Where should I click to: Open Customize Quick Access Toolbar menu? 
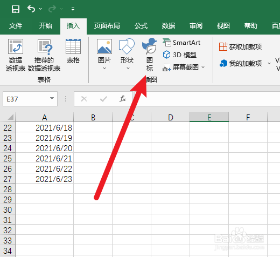pos(73,9)
